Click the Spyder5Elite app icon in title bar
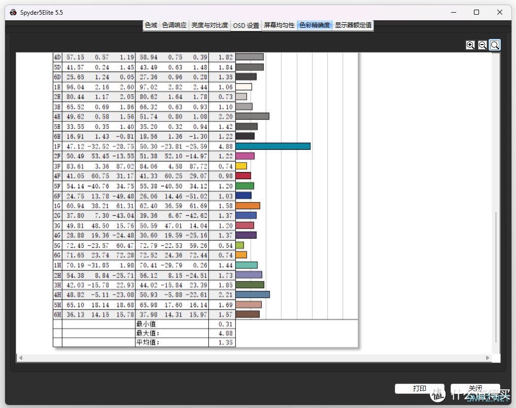516x408 pixels. 13,13
